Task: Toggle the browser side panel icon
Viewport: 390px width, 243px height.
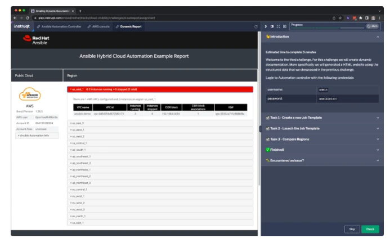Action: (x=367, y=18)
